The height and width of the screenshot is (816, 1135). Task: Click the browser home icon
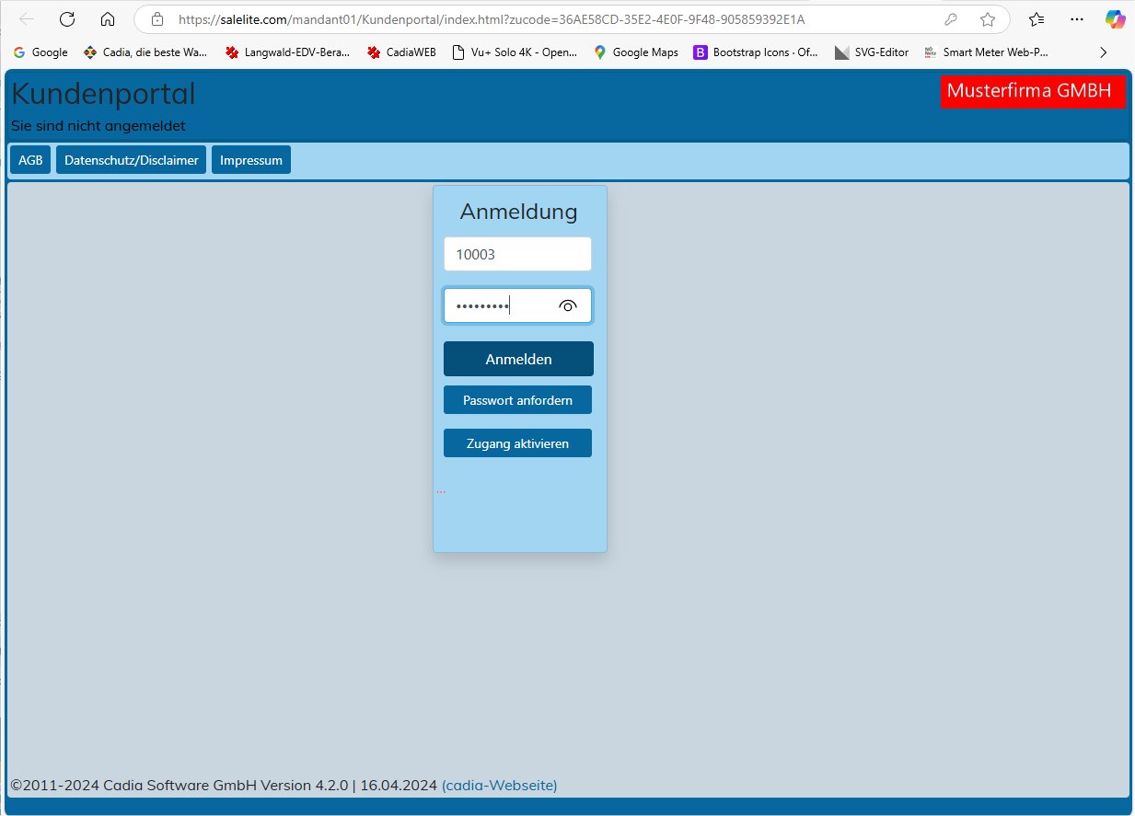click(x=108, y=19)
